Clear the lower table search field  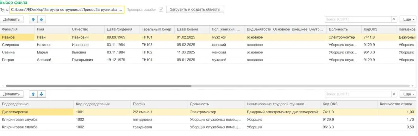point(394,94)
